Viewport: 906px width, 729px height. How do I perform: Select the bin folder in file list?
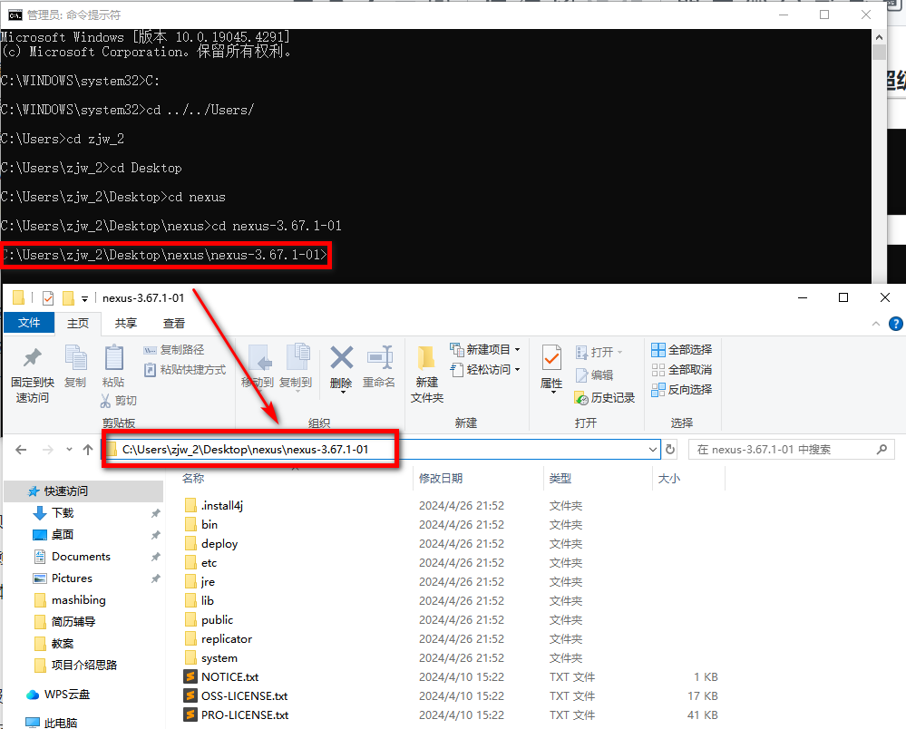point(209,524)
